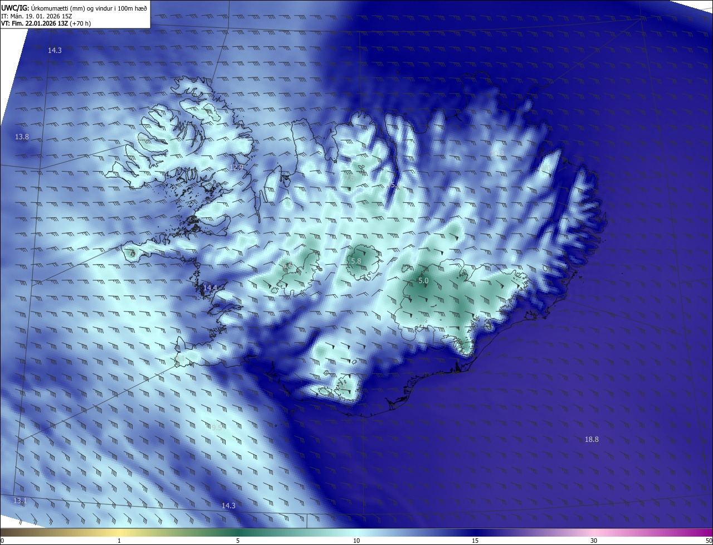This screenshot has height=545, width=713.
Task: Click the VT: Fim. 22.01.2026 13Z (+70 h) line
Action: [46, 23]
